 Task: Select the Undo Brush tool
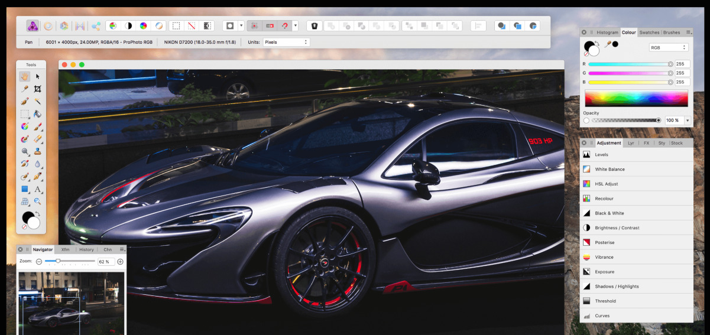click(x=25, y=164)
